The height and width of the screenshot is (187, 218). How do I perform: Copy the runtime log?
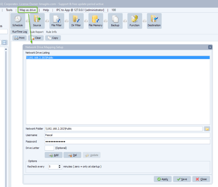(x=53, y=38)
